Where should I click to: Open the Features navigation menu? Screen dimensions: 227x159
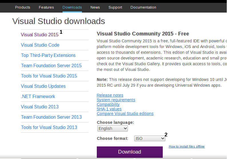pos(46,7)
